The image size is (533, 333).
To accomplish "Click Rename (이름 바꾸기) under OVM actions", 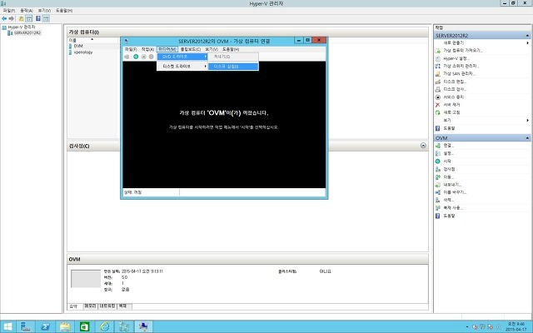I will point(455,192).
